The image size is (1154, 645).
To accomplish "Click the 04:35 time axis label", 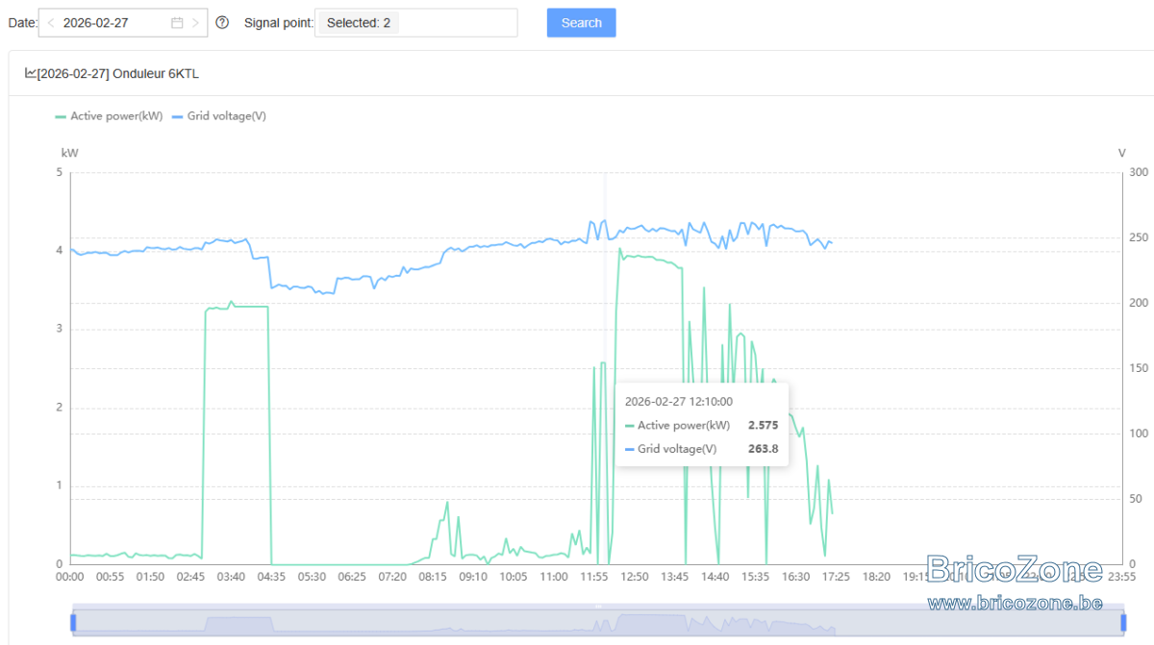I will tap(270, 577).
